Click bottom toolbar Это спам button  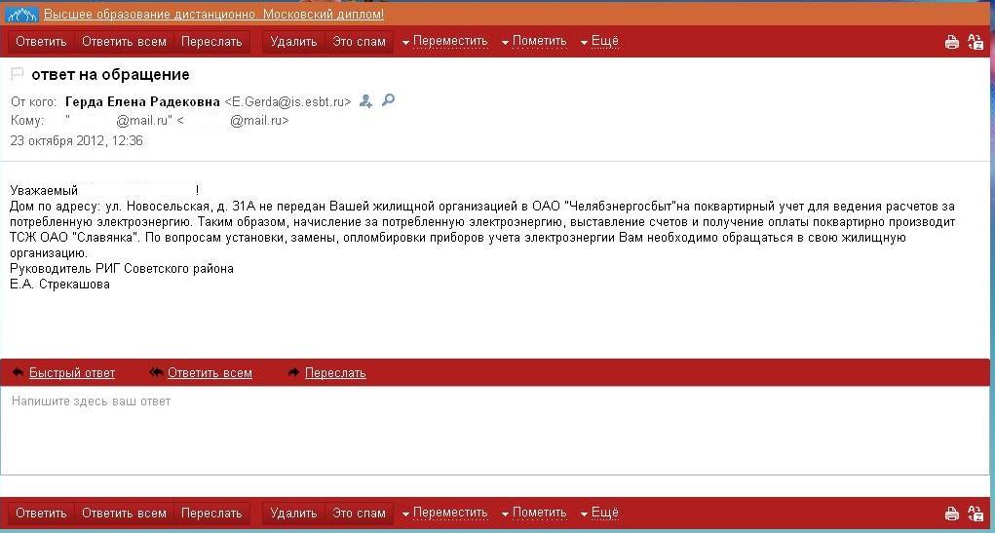click(x=359, y=514)
